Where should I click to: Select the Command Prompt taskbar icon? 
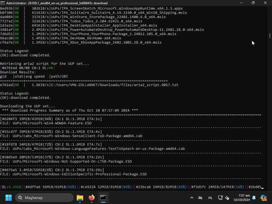(x=103, y=198)
